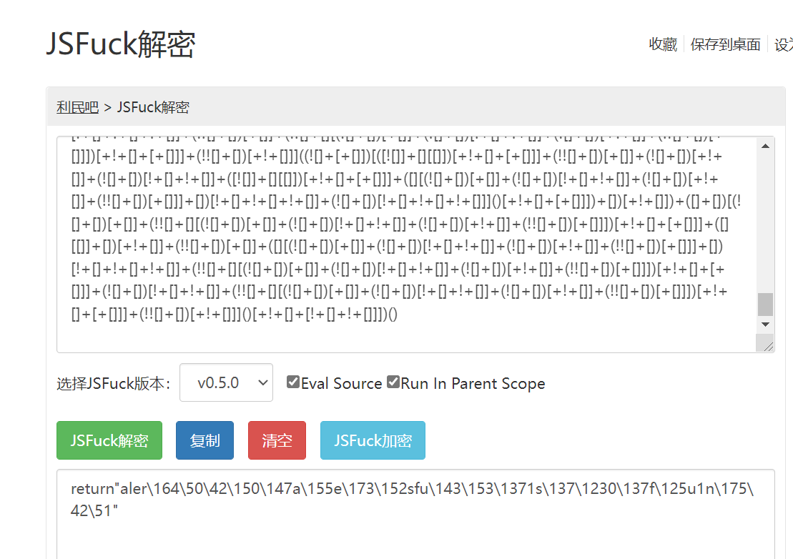Clear the input with the 清空 button
The width and height of the screenshot is (793, 559).
(277, 440)
